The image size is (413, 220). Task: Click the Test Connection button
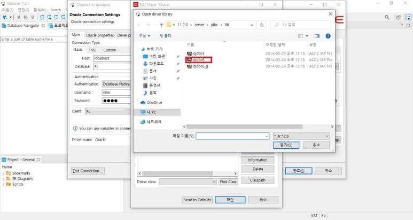88,171
